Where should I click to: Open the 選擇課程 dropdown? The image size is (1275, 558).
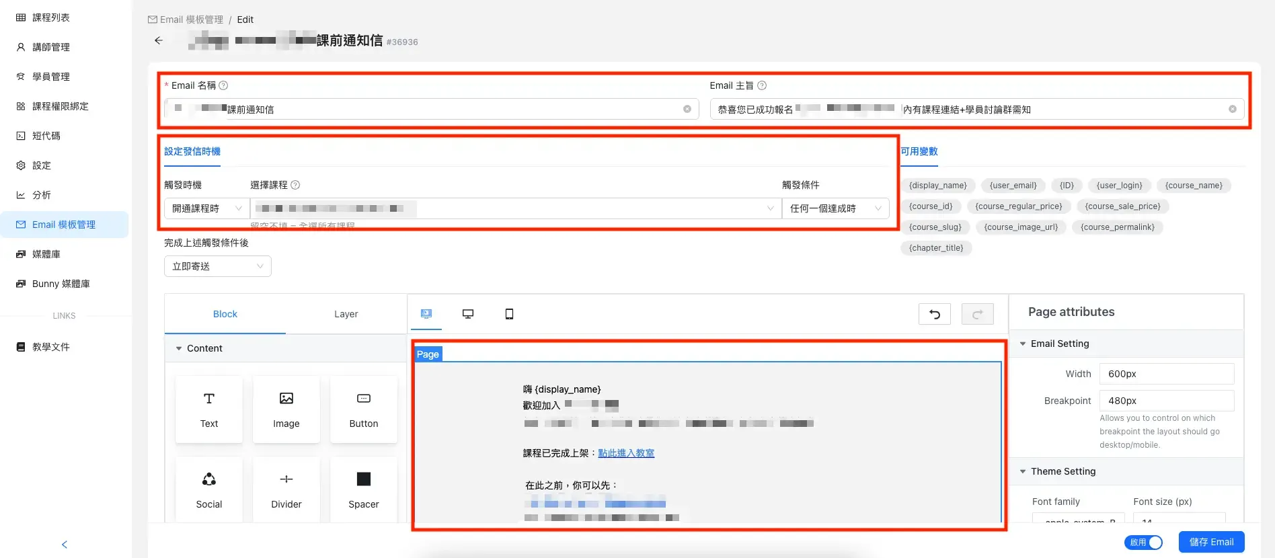(x=516, y=208)
